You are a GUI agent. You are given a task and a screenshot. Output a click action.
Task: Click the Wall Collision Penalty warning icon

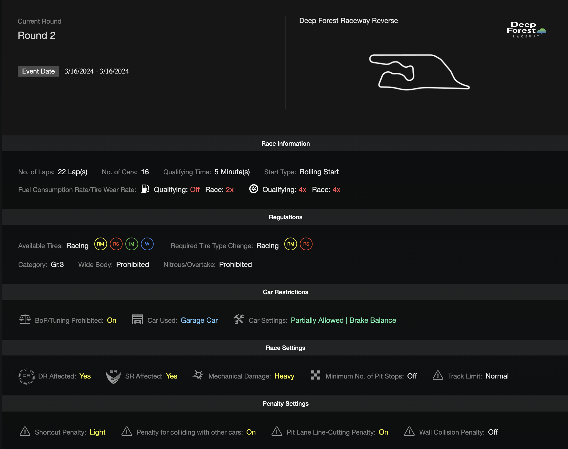(409, 432)
